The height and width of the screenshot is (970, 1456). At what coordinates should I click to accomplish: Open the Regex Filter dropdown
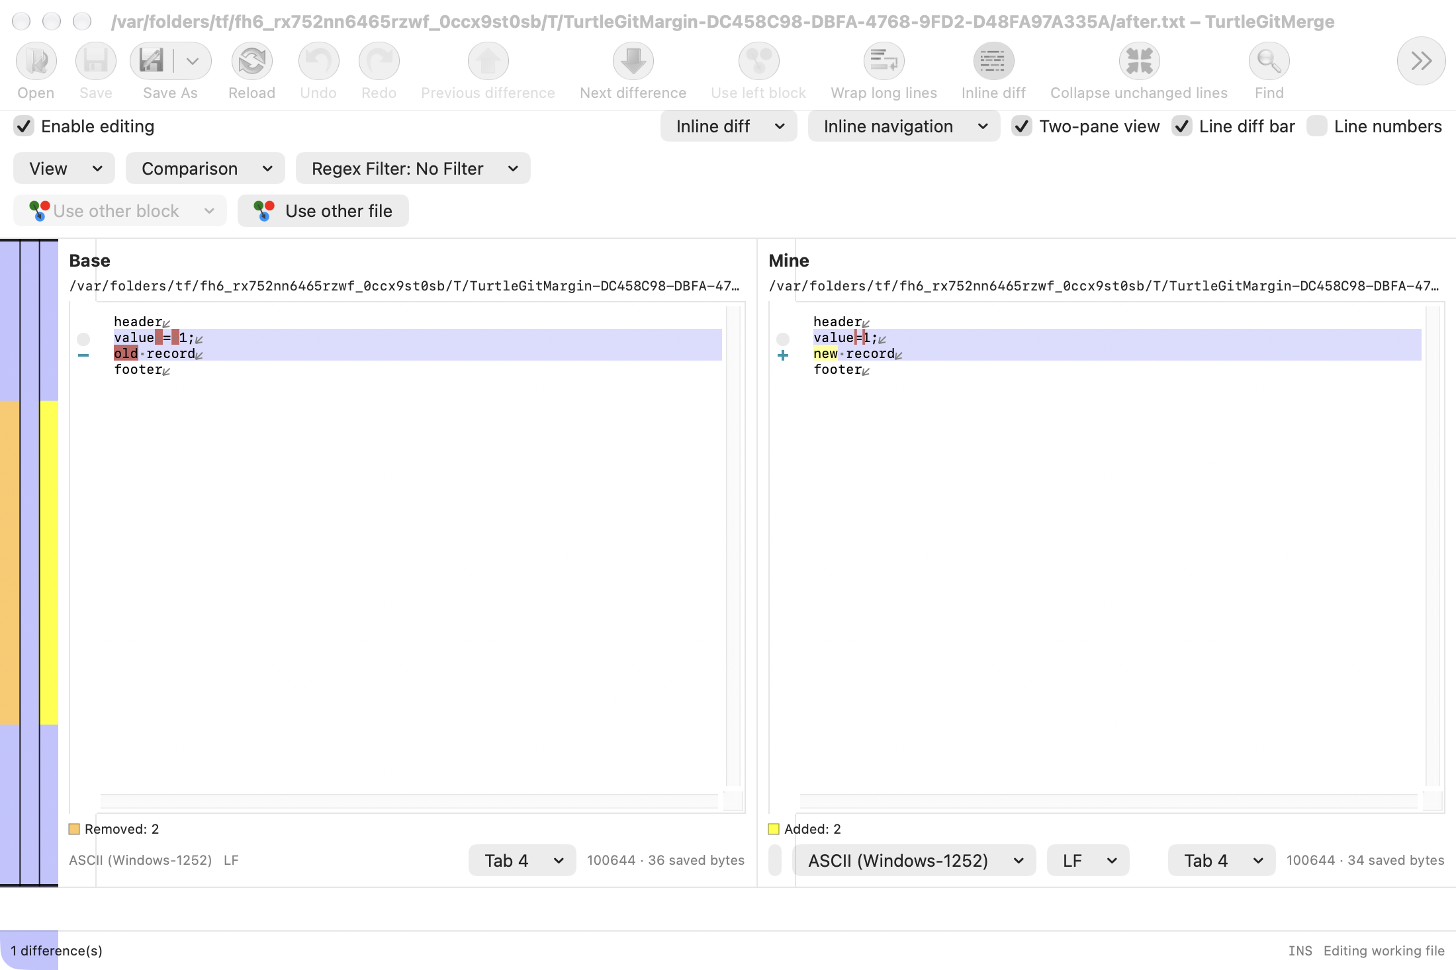coord(413,168)
